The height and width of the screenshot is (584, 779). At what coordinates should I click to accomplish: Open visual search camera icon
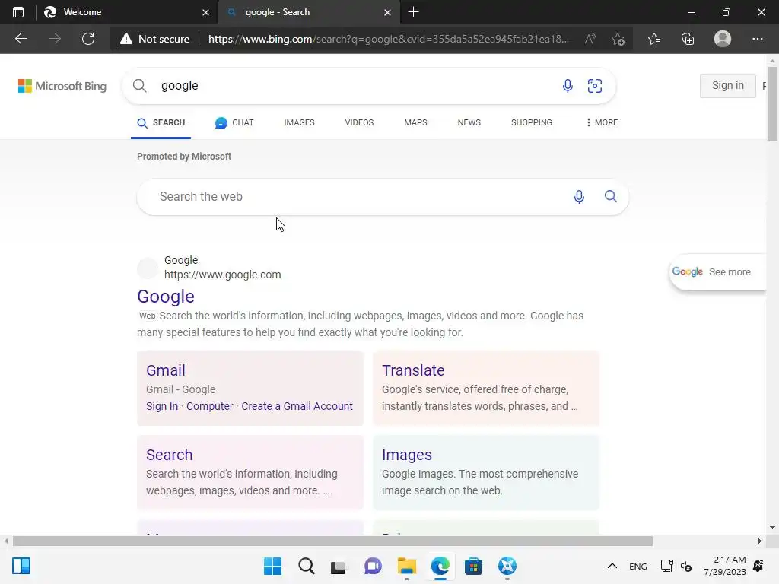pos(595,86)
